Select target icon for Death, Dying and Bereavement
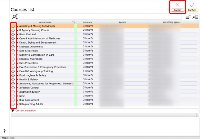 13,43
